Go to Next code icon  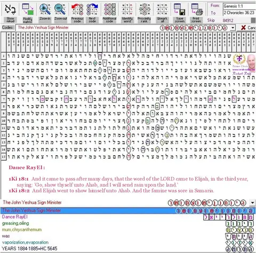pyautogui.click(x=92, y=9)
